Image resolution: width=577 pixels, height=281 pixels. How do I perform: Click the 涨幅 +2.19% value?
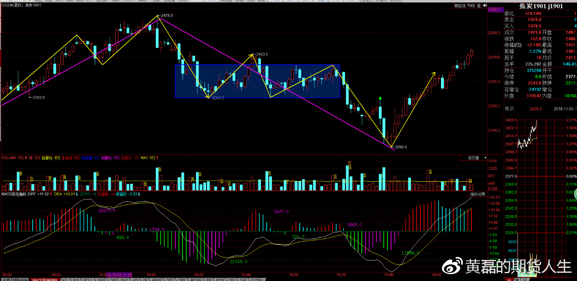533,45
